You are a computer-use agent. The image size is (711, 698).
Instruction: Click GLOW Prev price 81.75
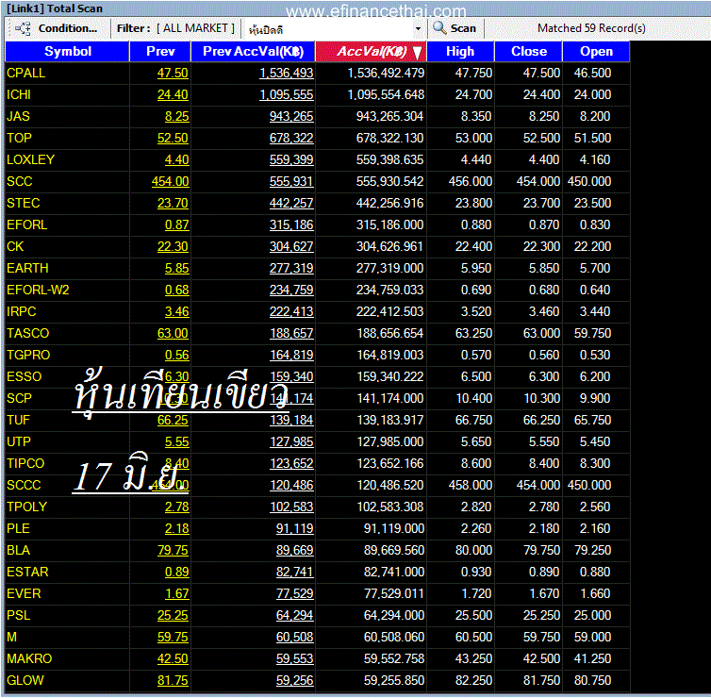(173, 681)
